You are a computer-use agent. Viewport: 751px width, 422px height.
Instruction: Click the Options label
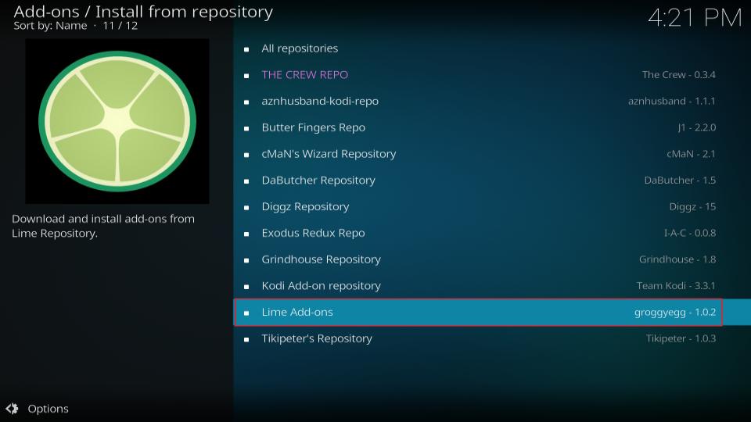coord(48,409)
